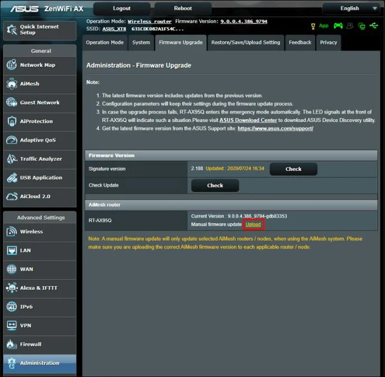This screenshot has height=377, width=385.
Task: Click the green game controller status icon
Action: click(x=338, y=26)
